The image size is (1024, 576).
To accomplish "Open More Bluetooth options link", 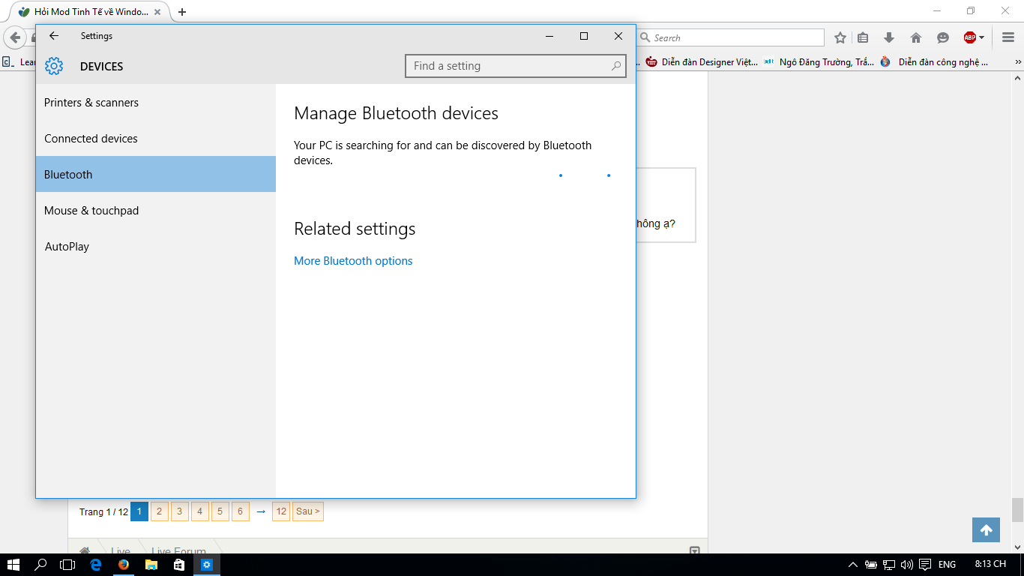I will (353, 261).
